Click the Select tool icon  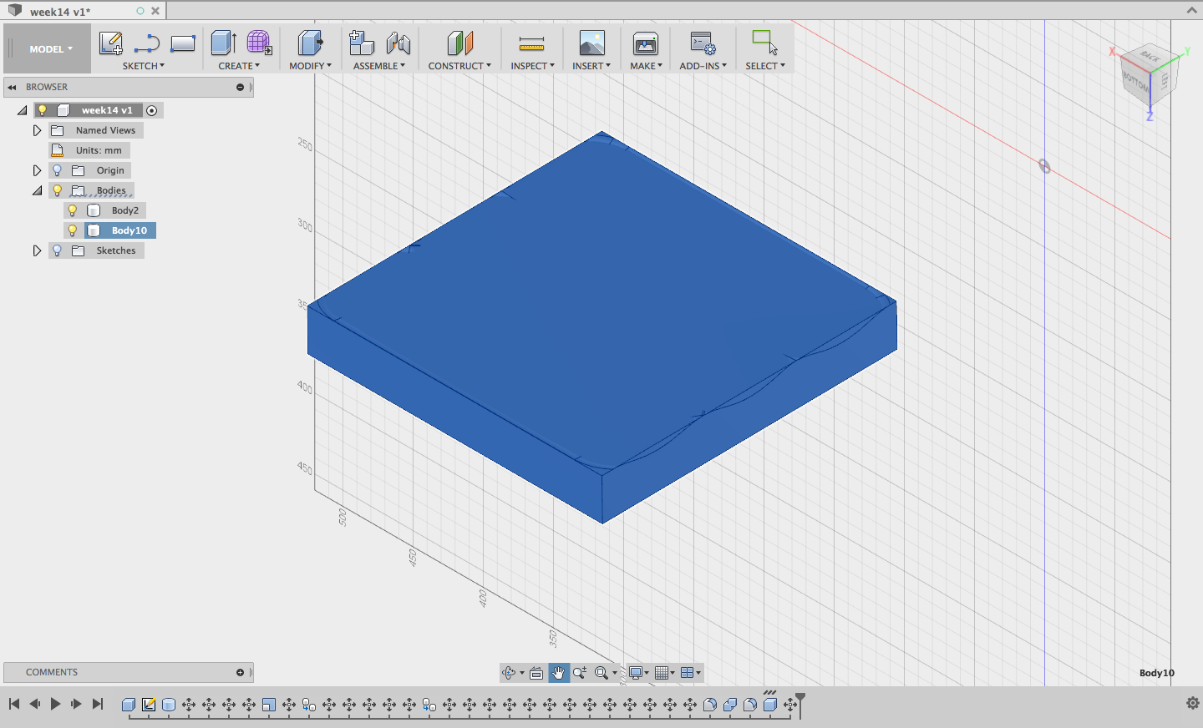tap(764, 43)
